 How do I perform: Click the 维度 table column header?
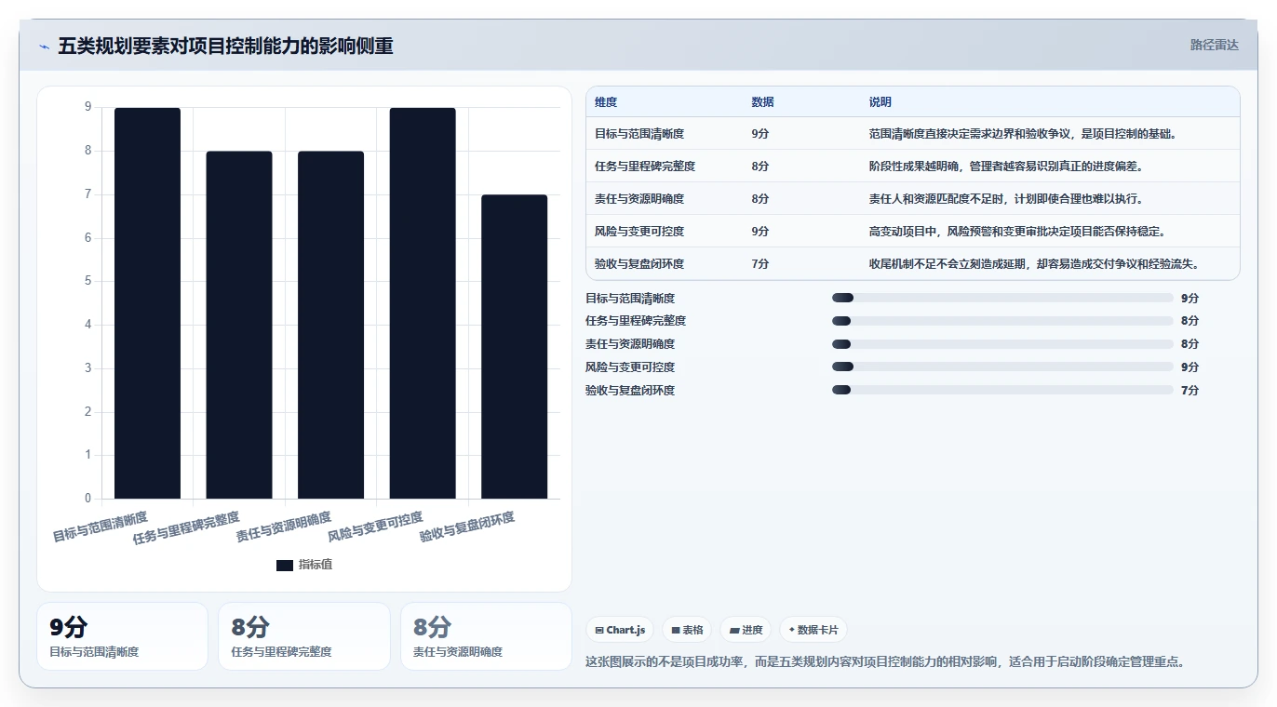(x=606, y=102)
